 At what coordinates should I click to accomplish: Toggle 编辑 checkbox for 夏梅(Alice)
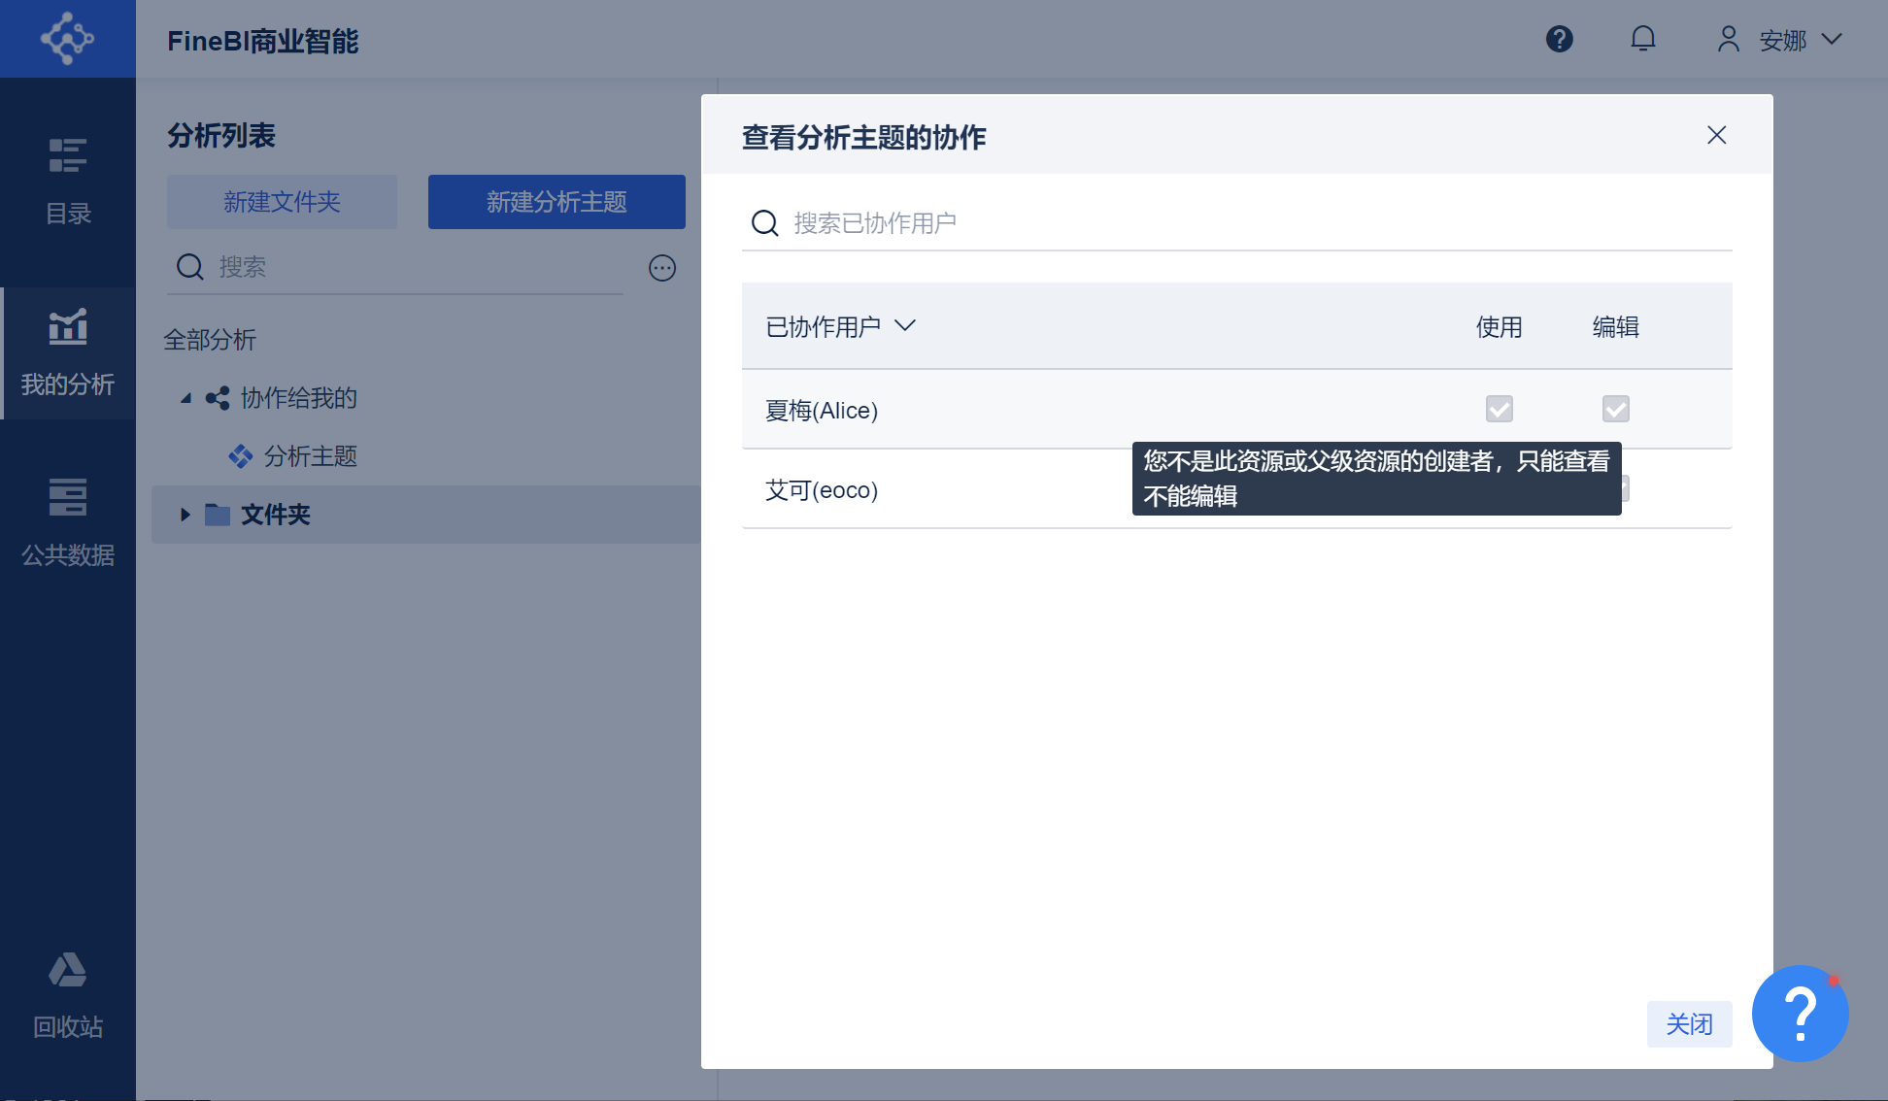[x=1615, y=409]
